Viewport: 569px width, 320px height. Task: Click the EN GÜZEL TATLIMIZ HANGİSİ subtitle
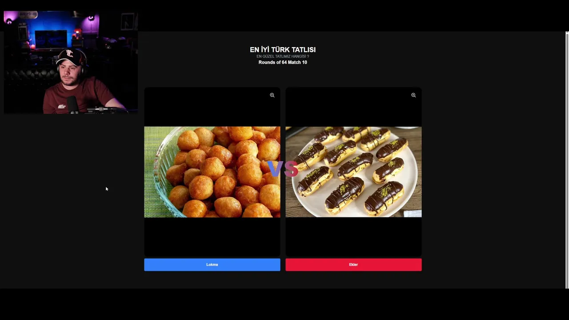pyautogui.click(x=283, y=56)
